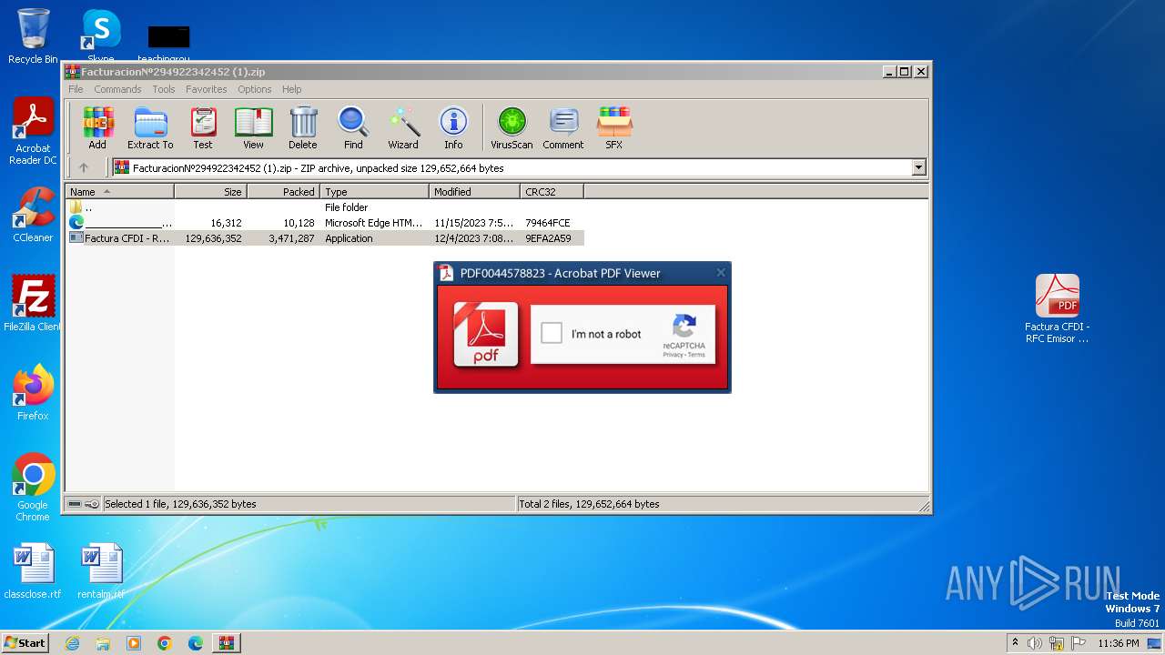The width and height of the screenshot is (1165, 655).
Task: Launch Google Chrome from desktop
Action: point(33,488)
